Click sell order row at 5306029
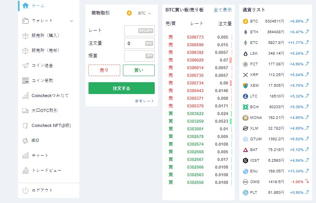This screenshot has width=316, height=203. 198,60
